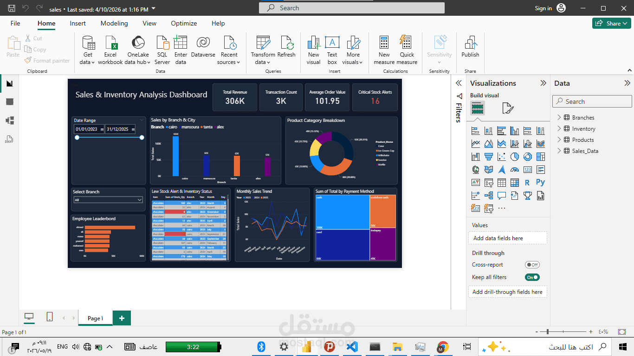The height and width of the screenshot is (356, 634).
Task: Open the File menu
Action: 15,23
